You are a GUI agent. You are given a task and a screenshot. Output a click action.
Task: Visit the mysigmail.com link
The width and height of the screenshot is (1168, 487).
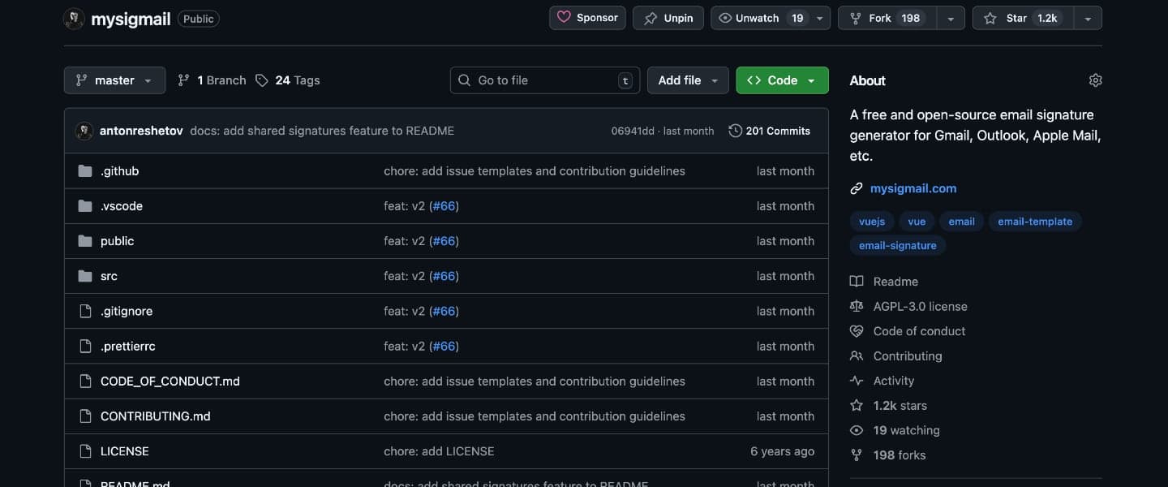(912, 188)
